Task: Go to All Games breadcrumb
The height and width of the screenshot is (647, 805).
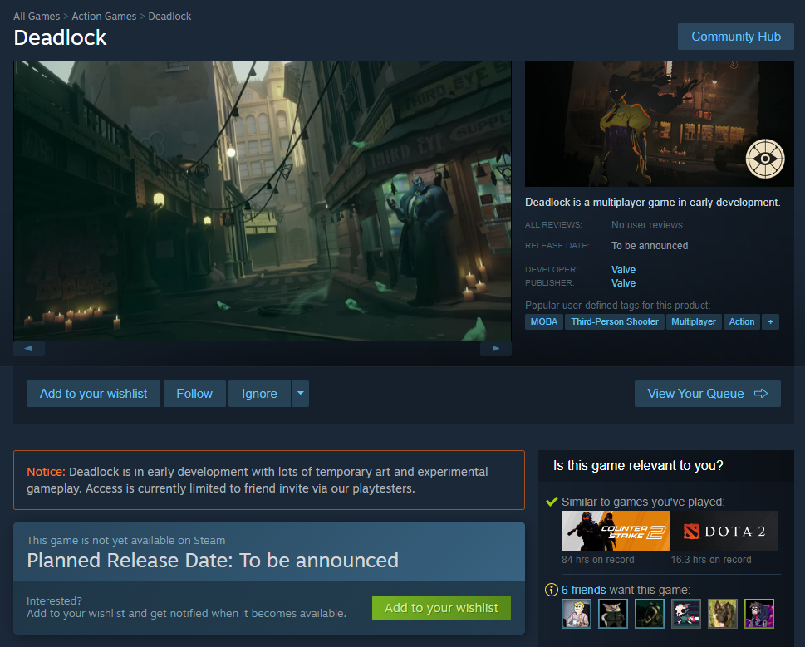Action: (x=37, y=17)
